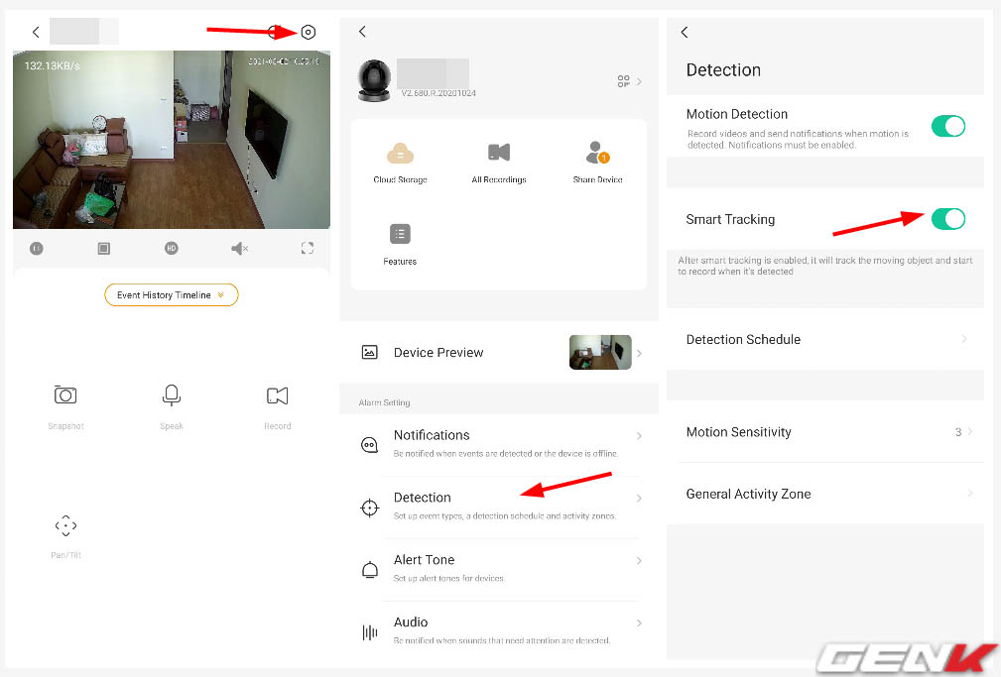Mute the live view audio
This screenshot has width=1001, height=677.
(x=239, y=249)
